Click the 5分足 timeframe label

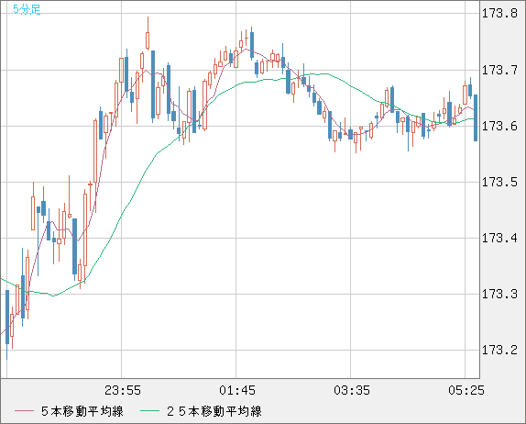pos(27,9)
